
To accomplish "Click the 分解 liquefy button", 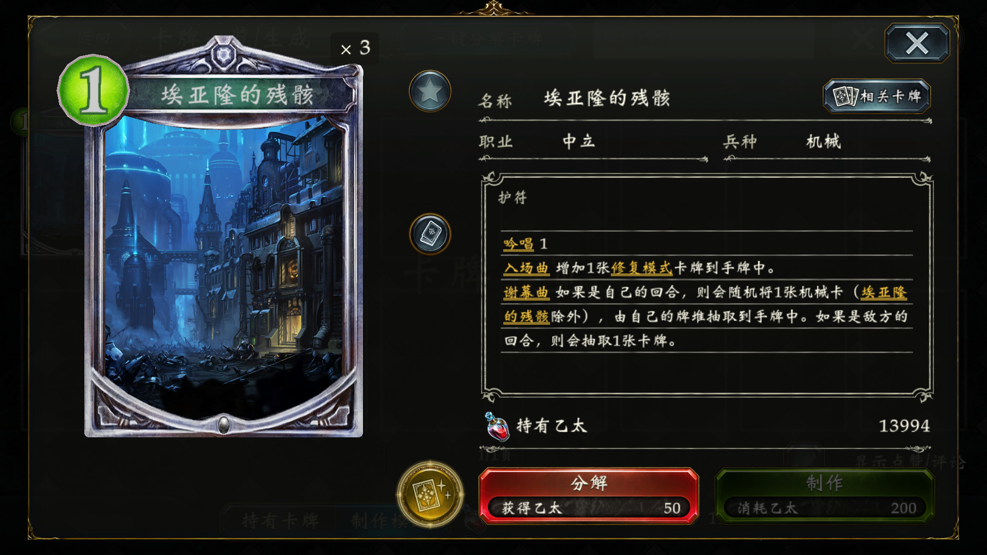I will [x=589, y=496].
